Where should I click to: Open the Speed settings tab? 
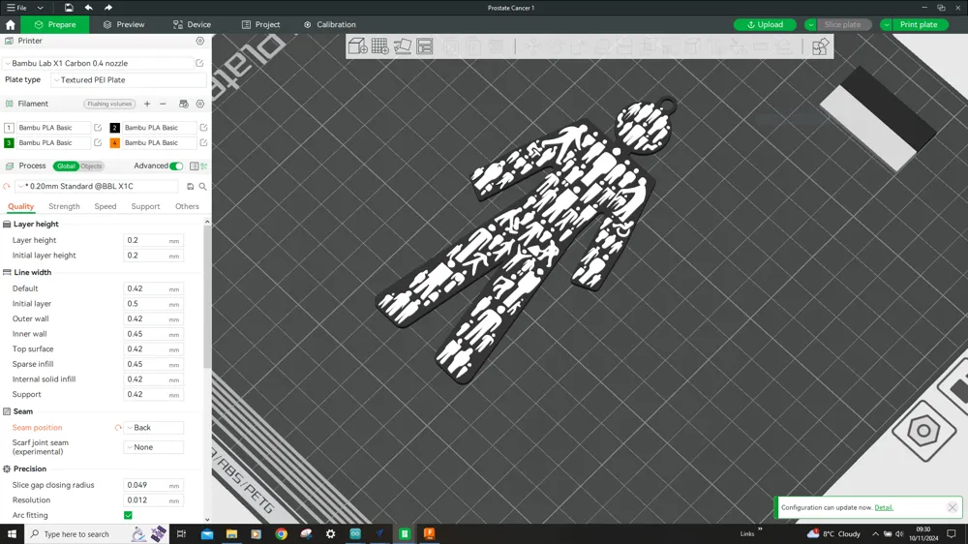[105, 206]
